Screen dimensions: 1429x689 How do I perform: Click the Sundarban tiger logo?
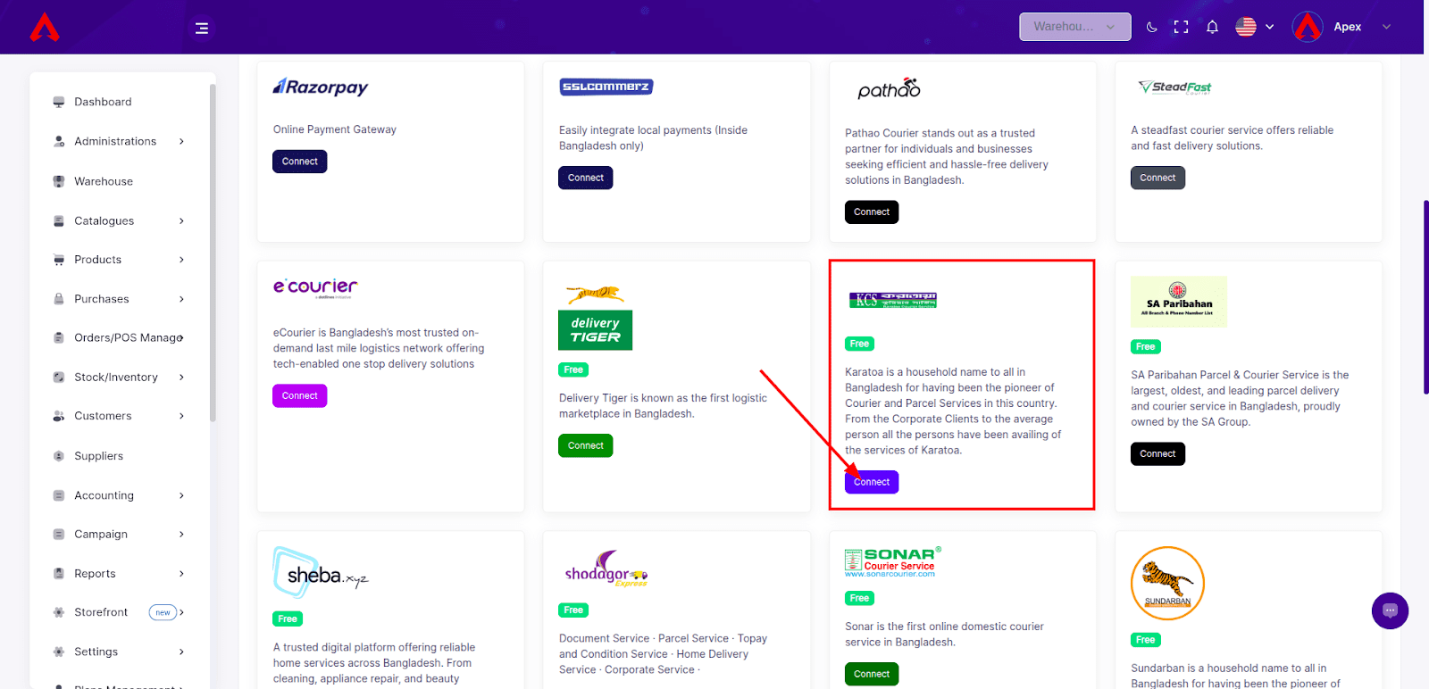[1168, 584]
